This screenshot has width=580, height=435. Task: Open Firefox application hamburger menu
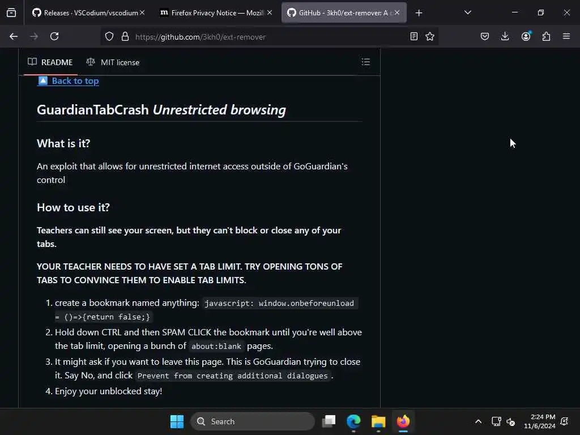coord(566,36)
